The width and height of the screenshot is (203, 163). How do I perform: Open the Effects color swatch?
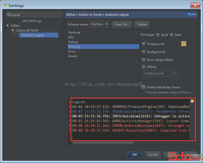[x=183, y=74]
